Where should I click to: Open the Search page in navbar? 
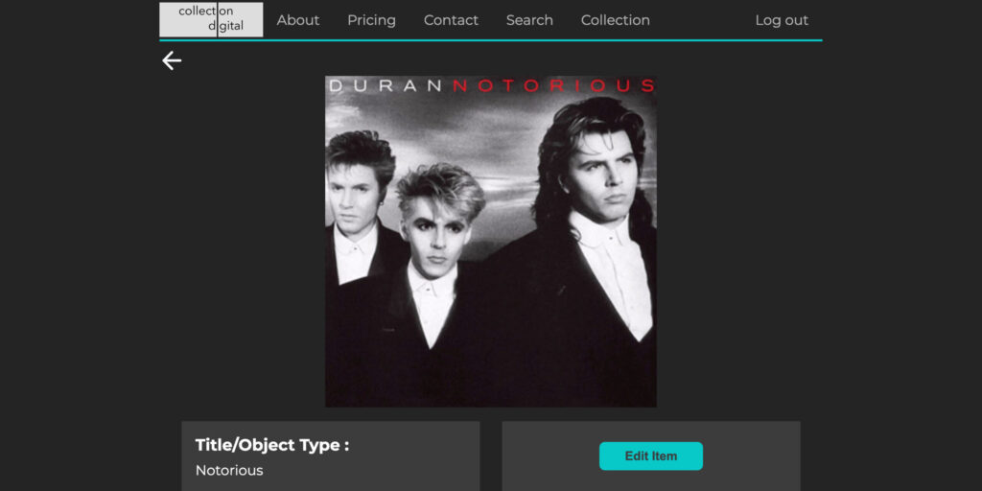coord(529,20)
